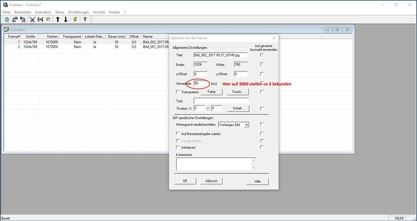The width and height of the screenshot is (417, 221).
Task: Move frame up with the up arrow
Action: pos(58,19)
